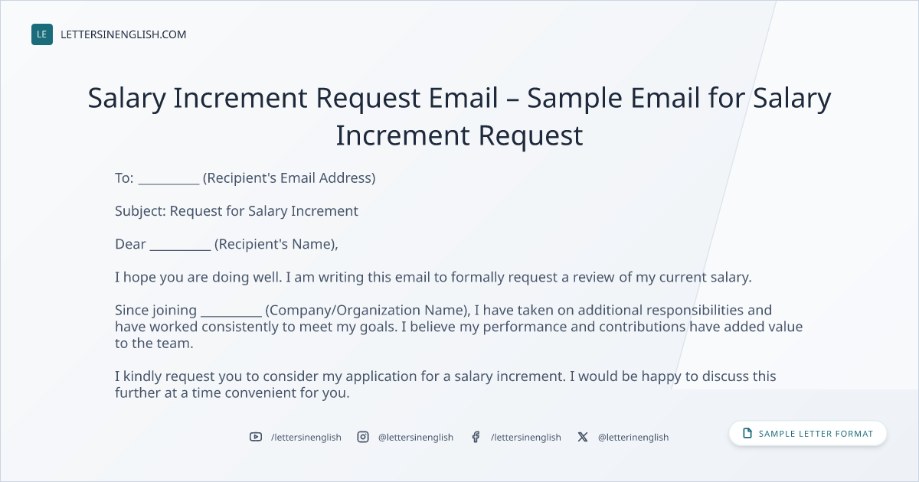Screen dimensions: 919x482
Task: Click the "I kindly request you" paragraph
Action: [x=446, y=385]
